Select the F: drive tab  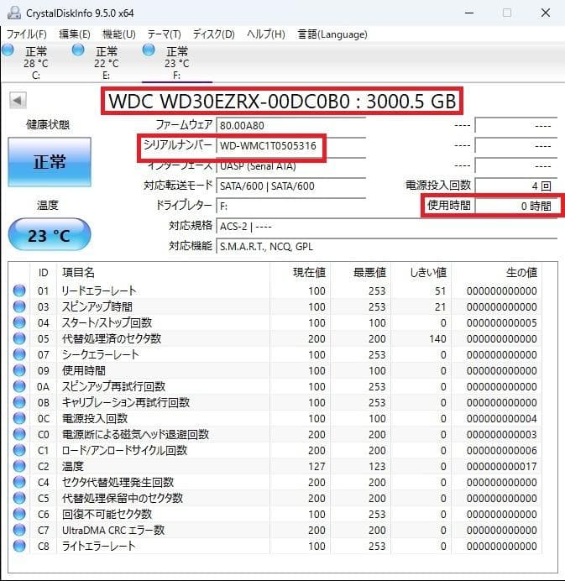pyautogui.click(x=177, y=63)
